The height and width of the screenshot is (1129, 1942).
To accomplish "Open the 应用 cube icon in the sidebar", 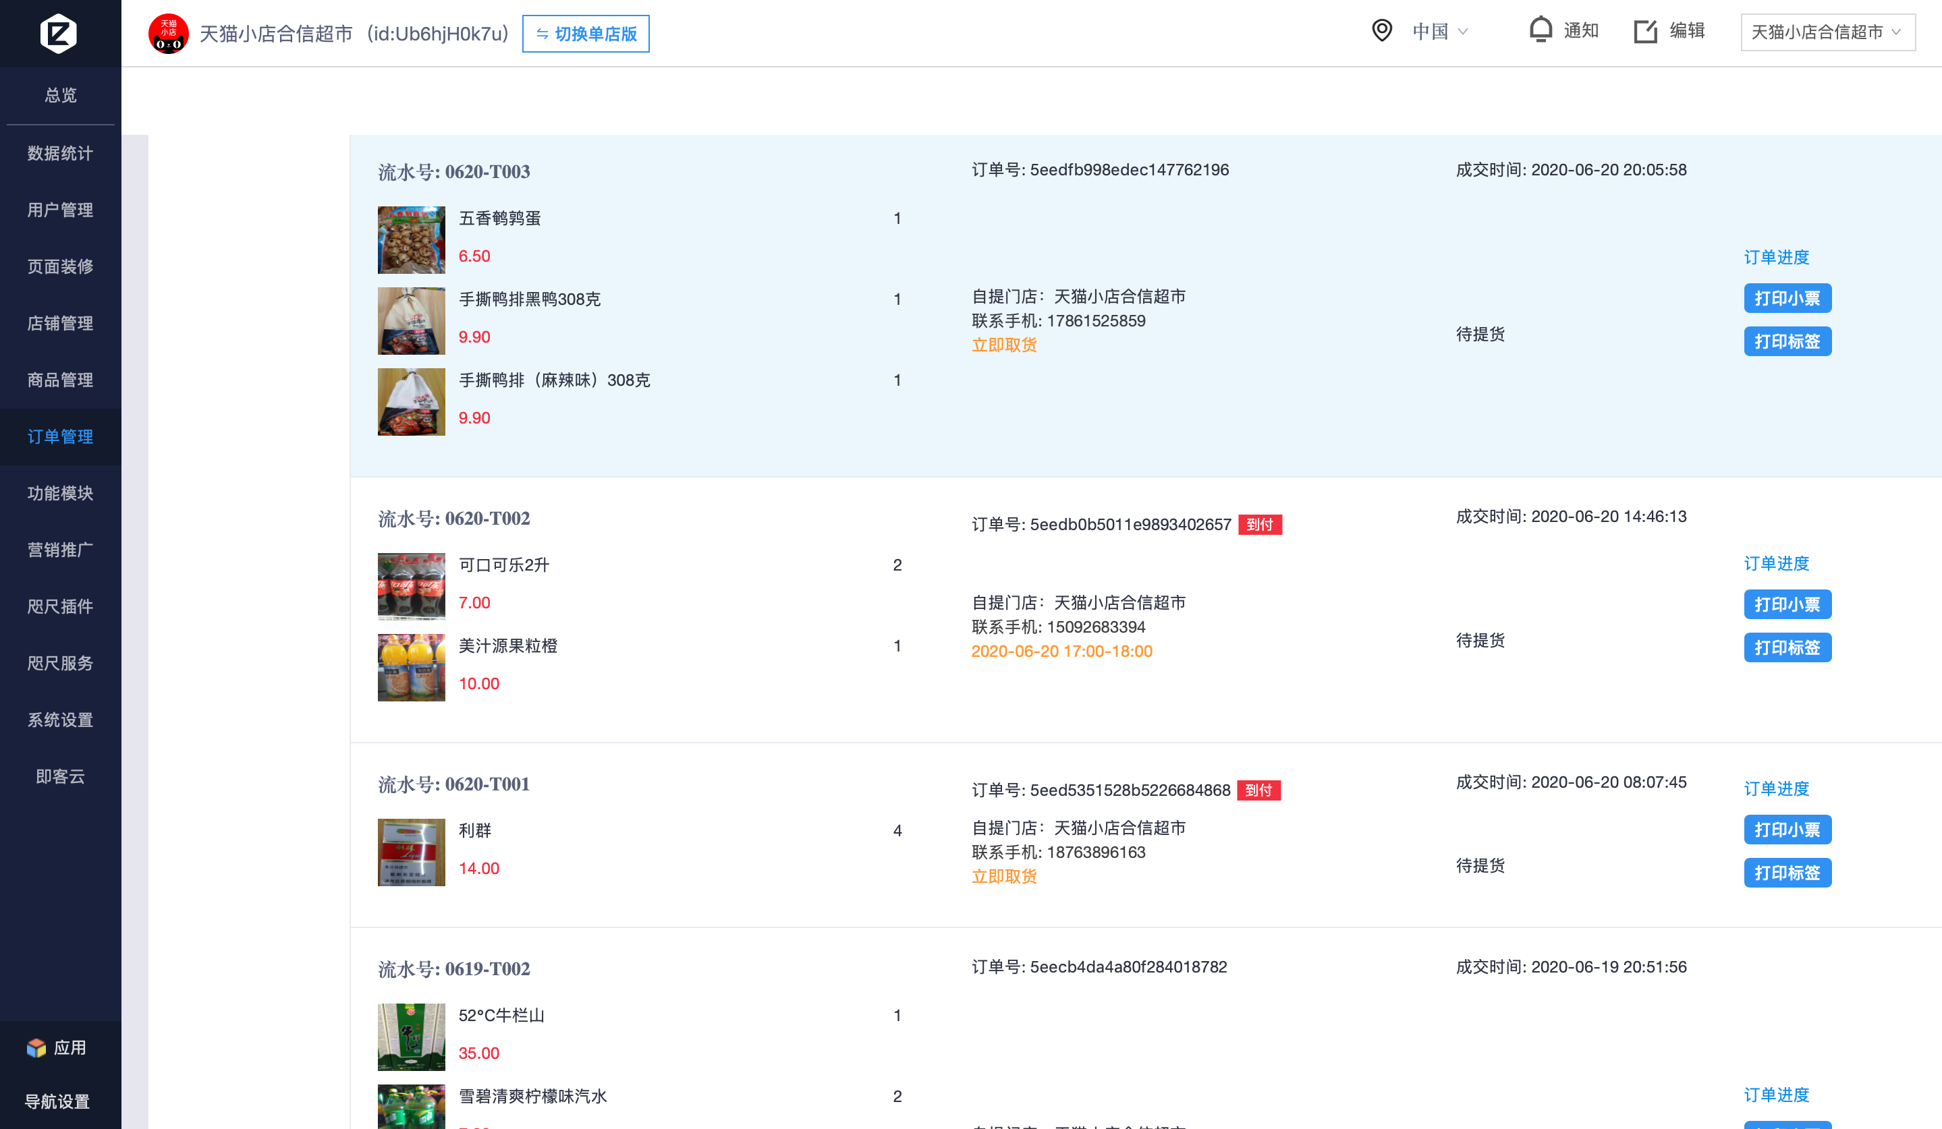I will coord(36,1047).
